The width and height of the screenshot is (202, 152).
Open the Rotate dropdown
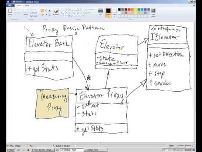point(34,16)
